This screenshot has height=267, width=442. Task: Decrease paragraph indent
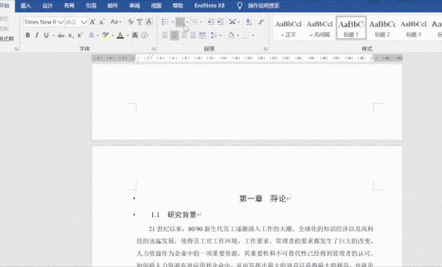click(x=211, y=22)
